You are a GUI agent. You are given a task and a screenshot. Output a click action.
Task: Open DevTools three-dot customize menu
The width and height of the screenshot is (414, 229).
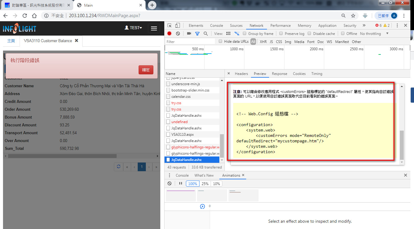(x=397, y=26)
